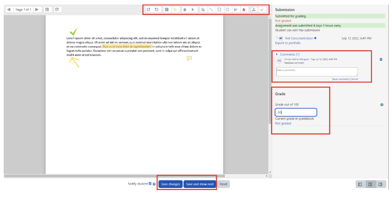The image size is (392, 197).
Task: Click Save and show next button
Action: [x=199, y=184]
